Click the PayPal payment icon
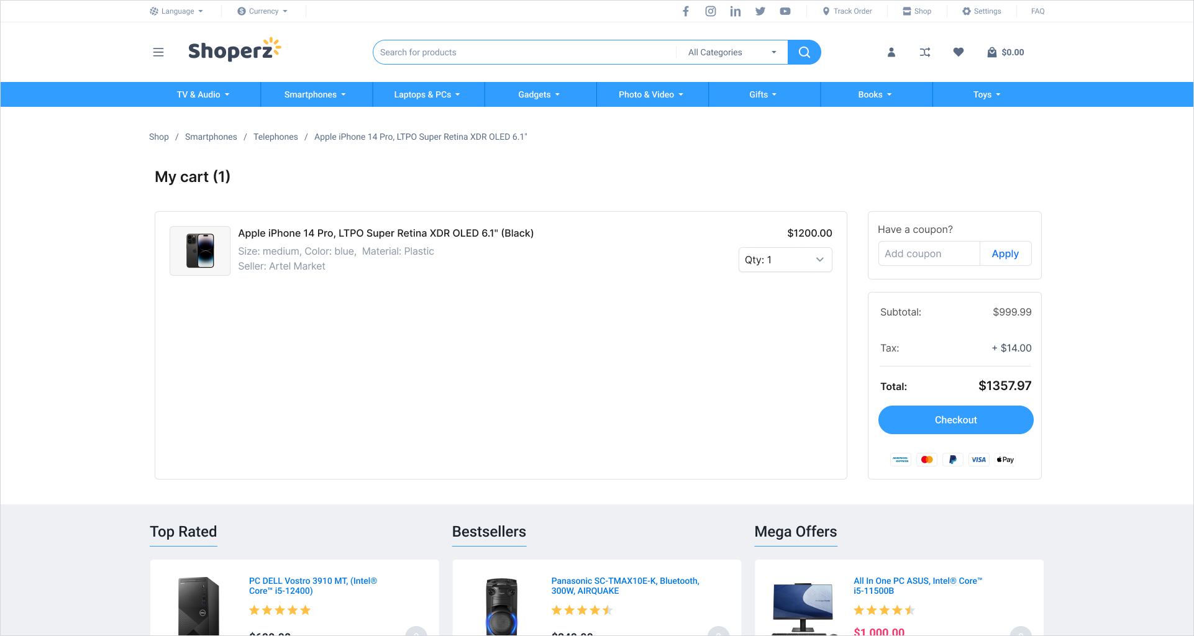The image size is (1194, 636). click(x=953, y=460)
